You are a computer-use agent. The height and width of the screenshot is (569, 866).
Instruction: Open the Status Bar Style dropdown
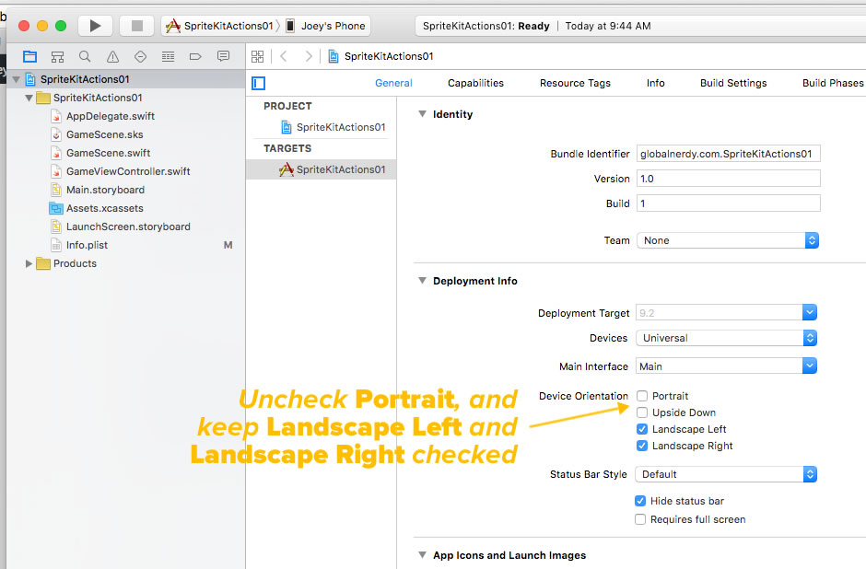pos(726,474)
